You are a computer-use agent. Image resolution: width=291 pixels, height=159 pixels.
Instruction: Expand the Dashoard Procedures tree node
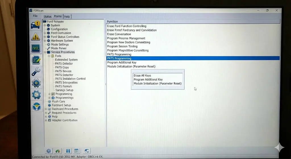pos(46,109)
